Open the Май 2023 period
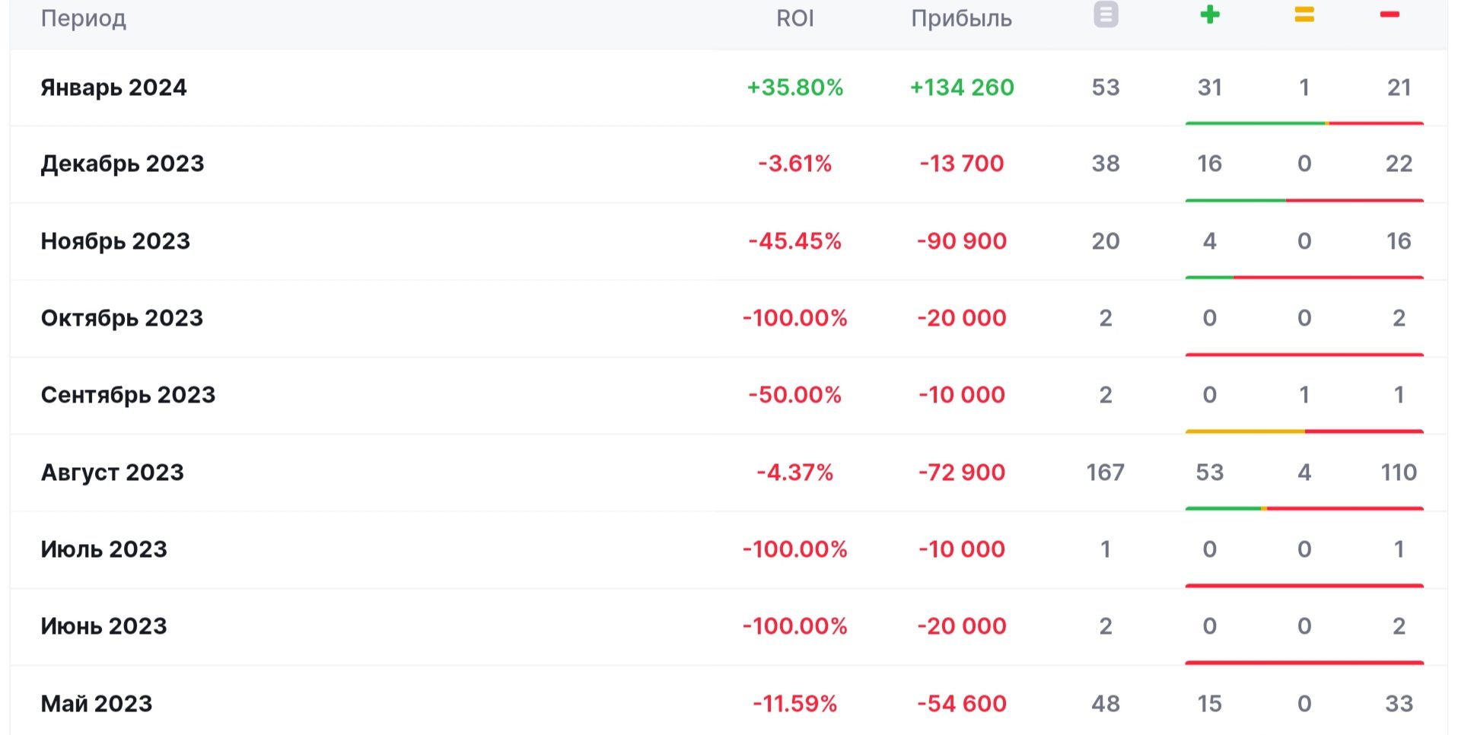Viewport: 1458px width, 735px height. tap(97, 704)
